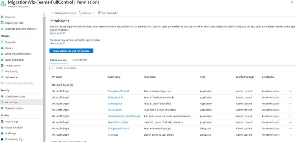Click the Granted through column header

coord(245,77)
